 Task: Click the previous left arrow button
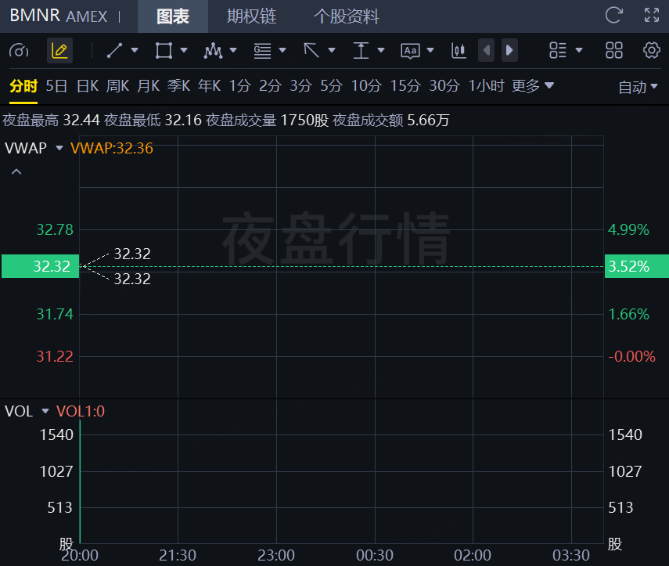tap(487, 50)
